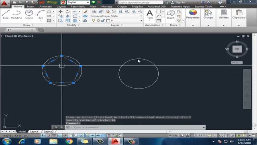
Task: Toggle layer freeze sun icon
Action: pyautogui.click(x=98, y=21)
